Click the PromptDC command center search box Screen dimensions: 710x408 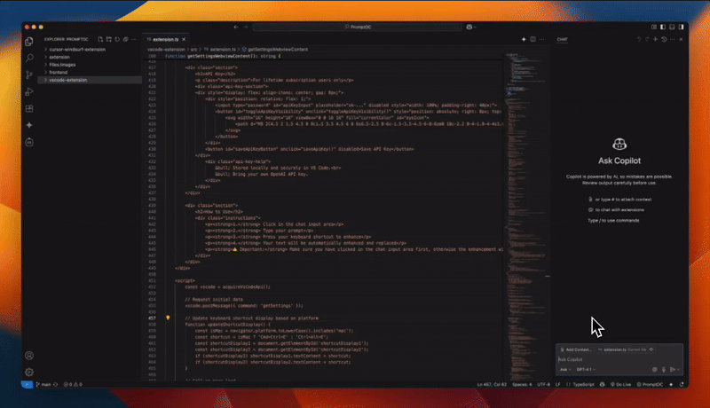[358, 27]
